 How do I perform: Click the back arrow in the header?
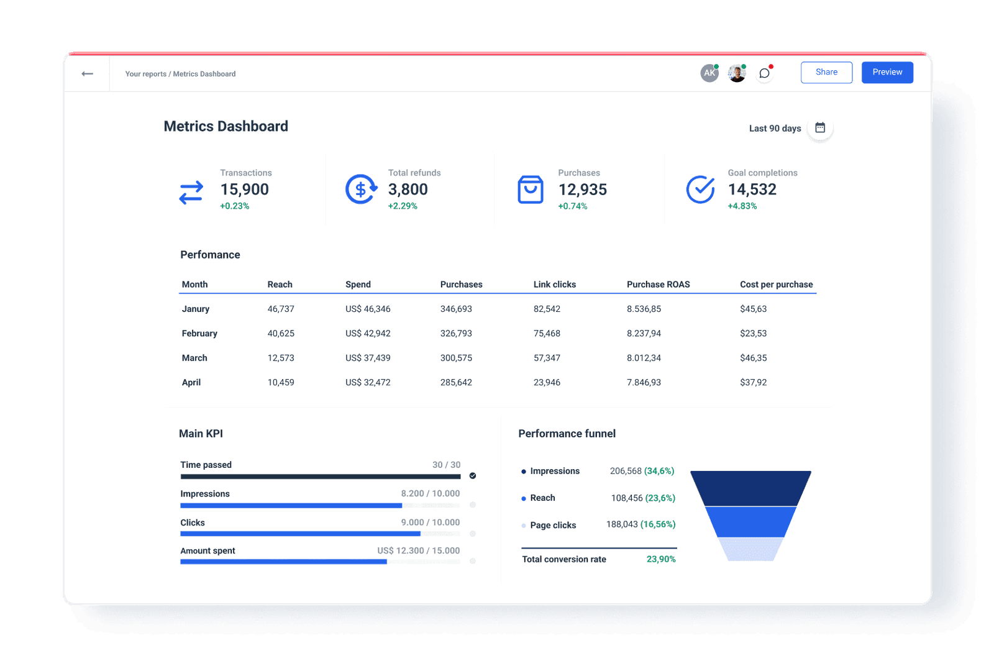(x=87, y=73)
